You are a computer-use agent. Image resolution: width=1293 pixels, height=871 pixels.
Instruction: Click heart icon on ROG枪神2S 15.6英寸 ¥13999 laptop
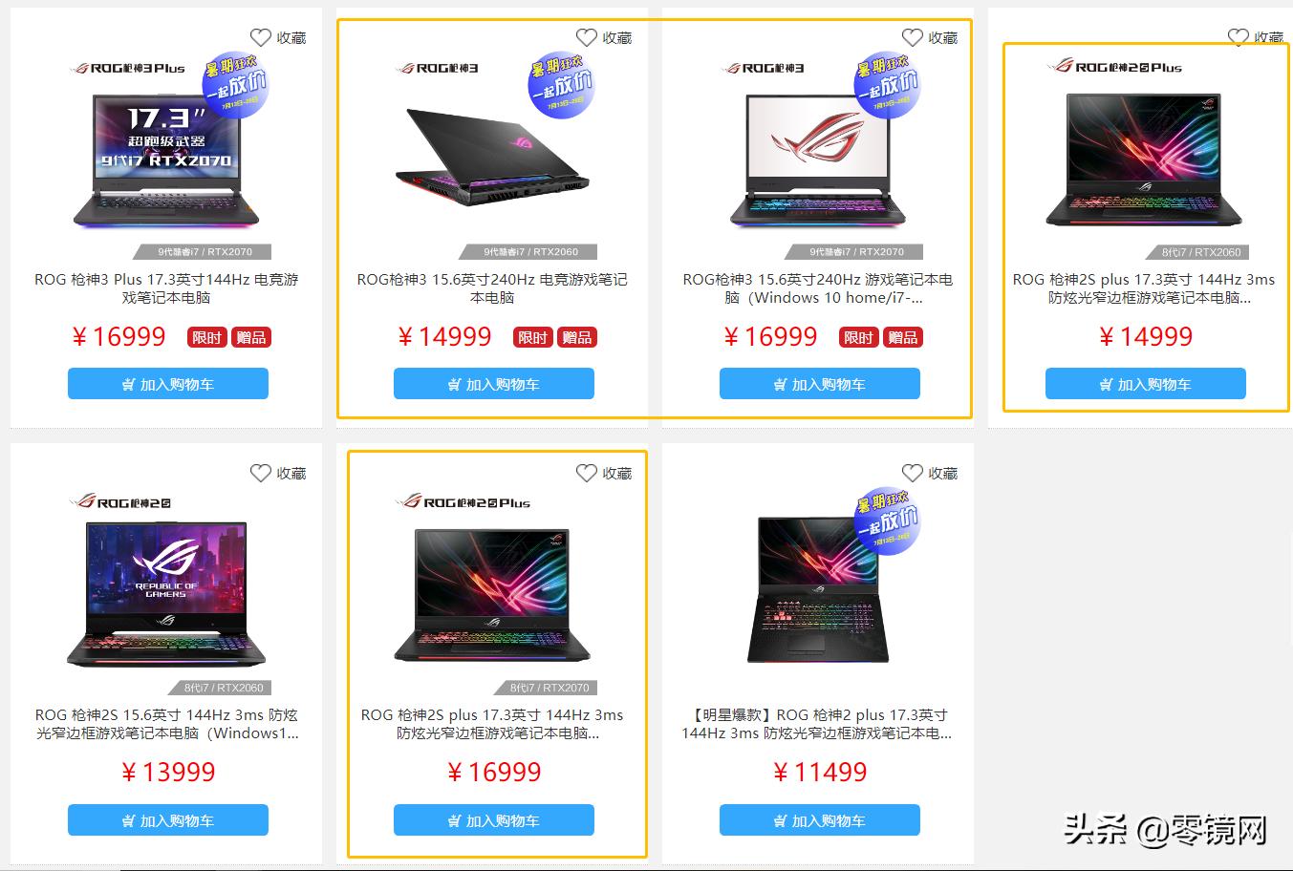(261, 474)
